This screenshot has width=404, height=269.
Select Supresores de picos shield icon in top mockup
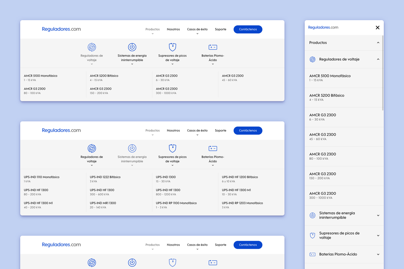point(172,47)
